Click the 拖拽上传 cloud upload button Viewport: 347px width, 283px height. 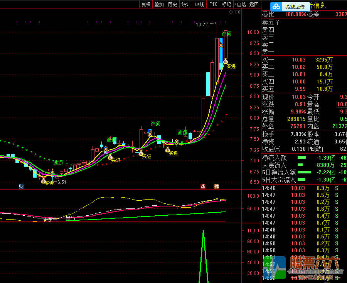(x=290, y=7)
